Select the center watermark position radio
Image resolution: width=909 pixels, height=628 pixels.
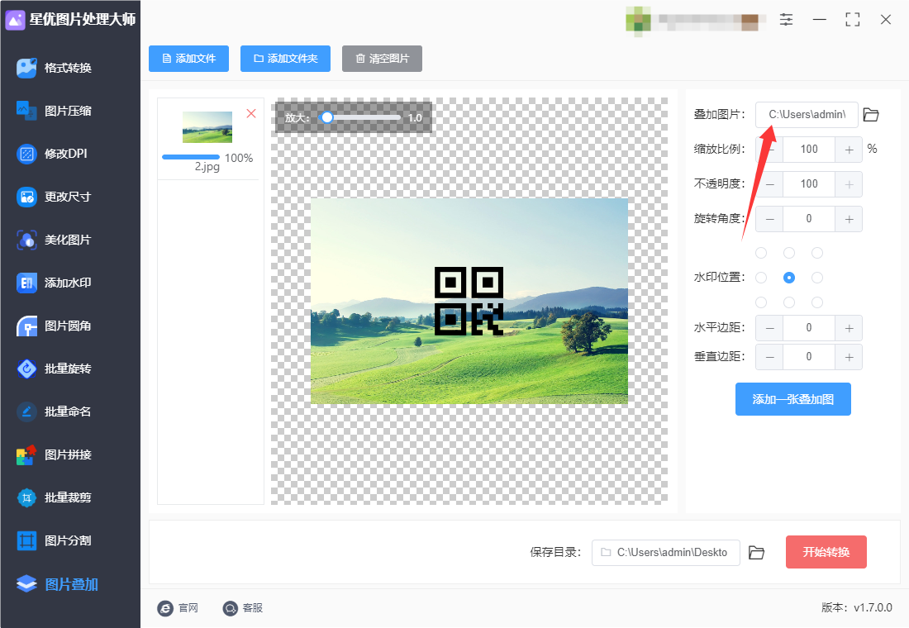(x=789, y=278)
